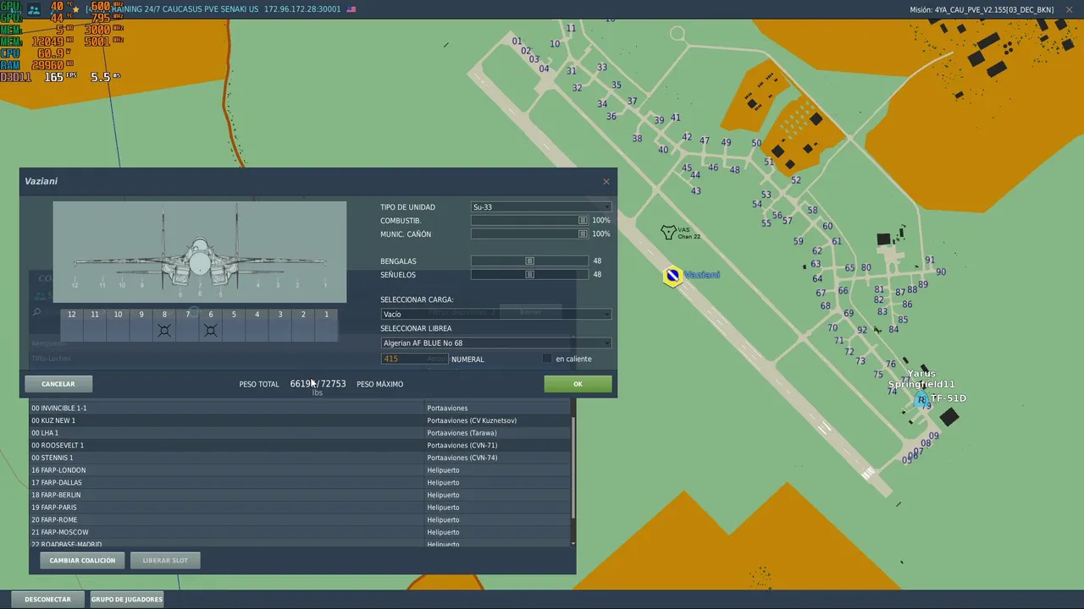Open the Grupo de Jugadores panel
Image resolution: width=1084 pixels, height=609 pixels.
[127, 599]
